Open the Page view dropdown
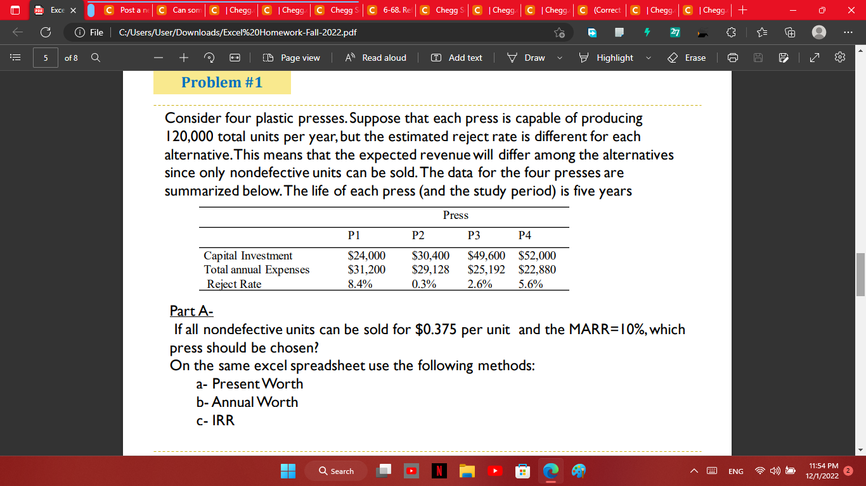Screen dimensions: 866x486 pyautogui.click(x=291, y=58)
